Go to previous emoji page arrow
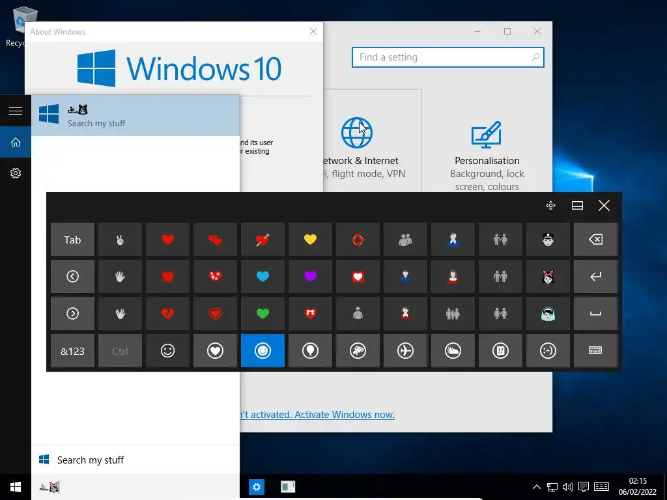Screen dimensions: 667x500 (72, 277)
